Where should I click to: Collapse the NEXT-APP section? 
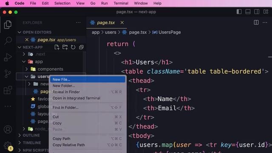click(20, 47)
